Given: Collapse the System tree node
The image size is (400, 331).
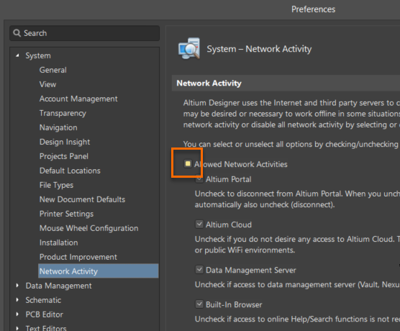Looking at the screenshot, I should [x=17, y=55].
